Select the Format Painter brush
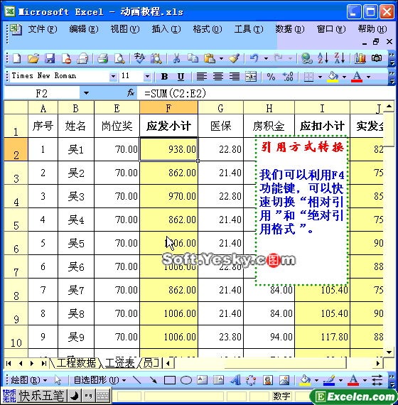The image size is (398, 405). 234,58
